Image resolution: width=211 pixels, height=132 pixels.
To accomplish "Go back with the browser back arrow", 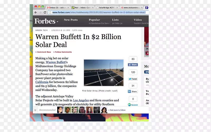I will click(36, 12).
